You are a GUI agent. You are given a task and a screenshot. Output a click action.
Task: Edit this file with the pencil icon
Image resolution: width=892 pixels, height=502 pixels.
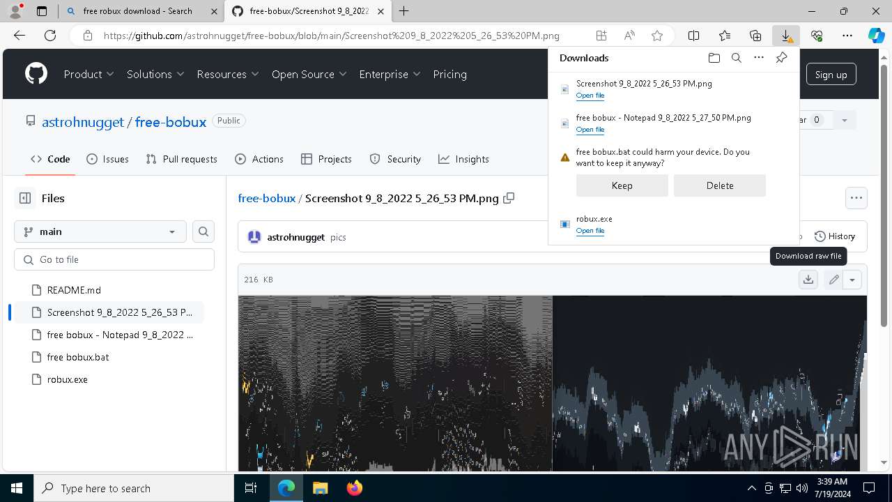click(x=833, y=280)
